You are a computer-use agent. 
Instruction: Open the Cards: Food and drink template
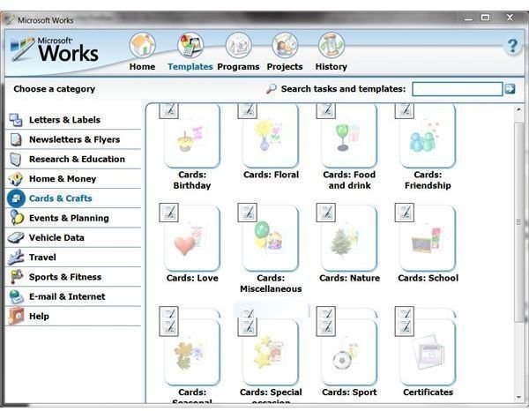pos(349,137)
